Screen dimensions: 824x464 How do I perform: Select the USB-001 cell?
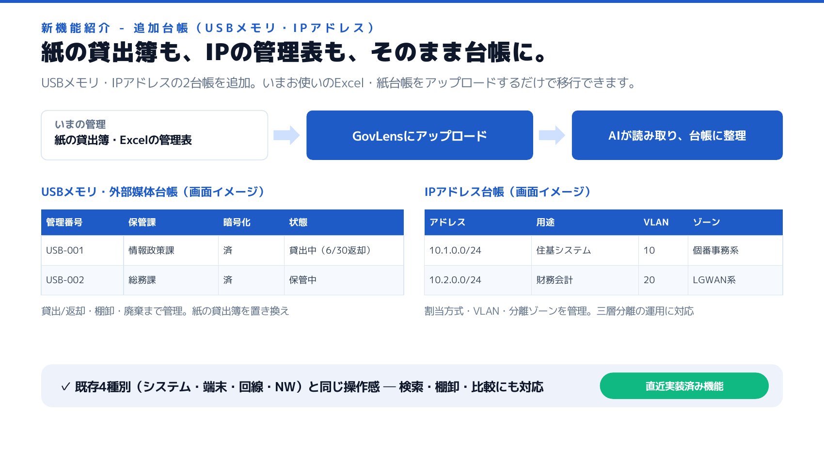82,251
